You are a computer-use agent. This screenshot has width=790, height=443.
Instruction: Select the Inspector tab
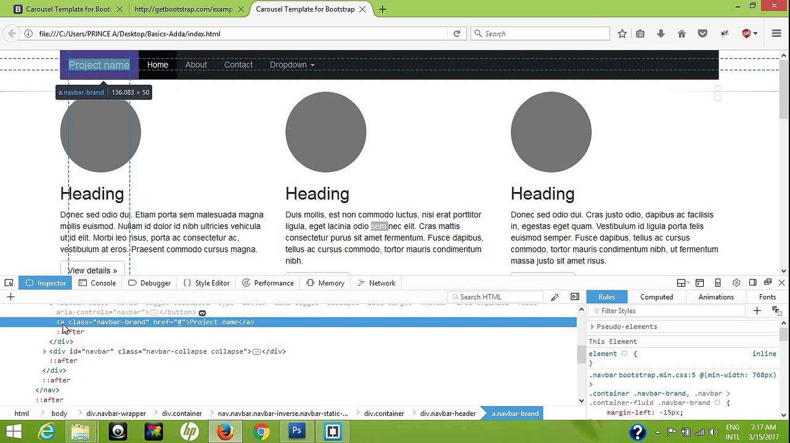click(x=46, y=283)
